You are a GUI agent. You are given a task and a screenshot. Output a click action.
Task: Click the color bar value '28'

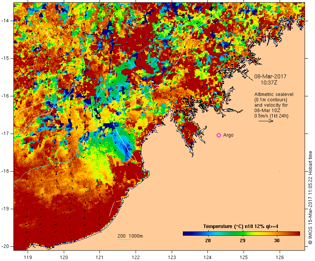(208, 240)
